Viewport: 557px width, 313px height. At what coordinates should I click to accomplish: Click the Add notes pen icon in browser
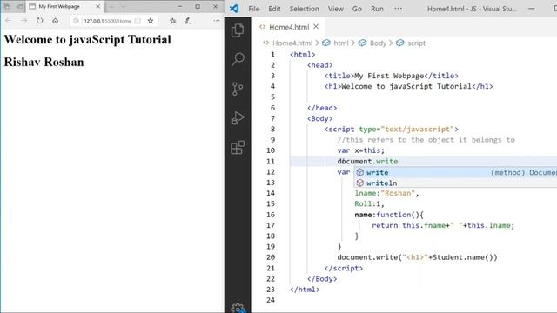[188, 21]
